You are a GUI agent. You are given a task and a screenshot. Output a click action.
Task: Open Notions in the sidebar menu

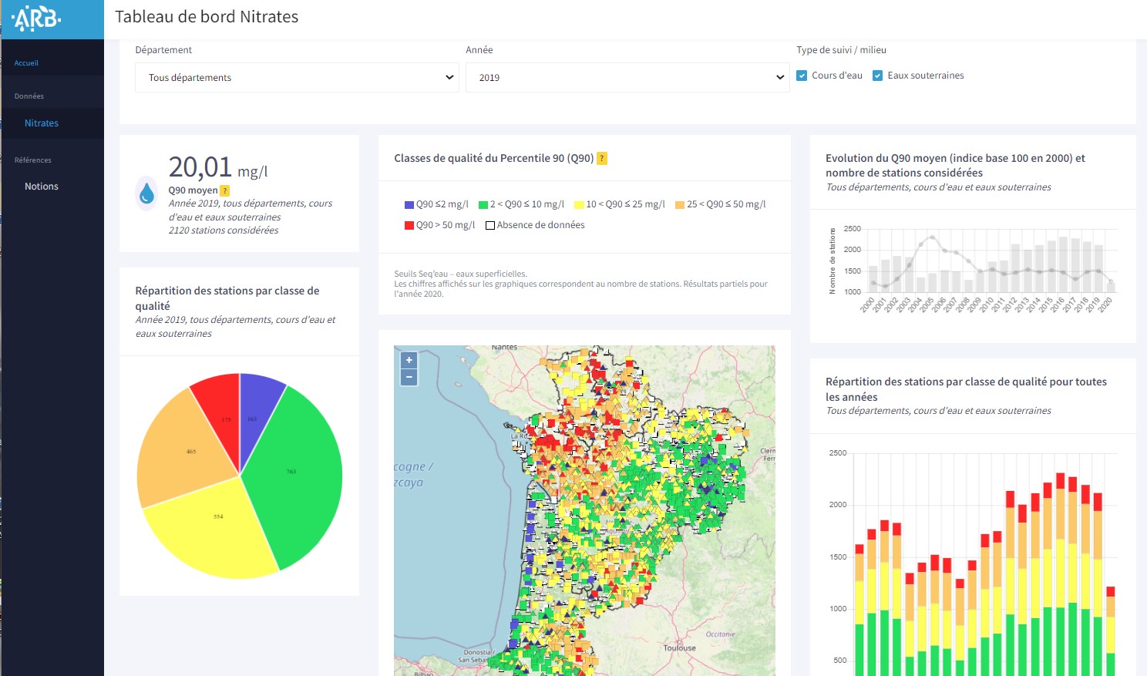[x=42, y=187]
